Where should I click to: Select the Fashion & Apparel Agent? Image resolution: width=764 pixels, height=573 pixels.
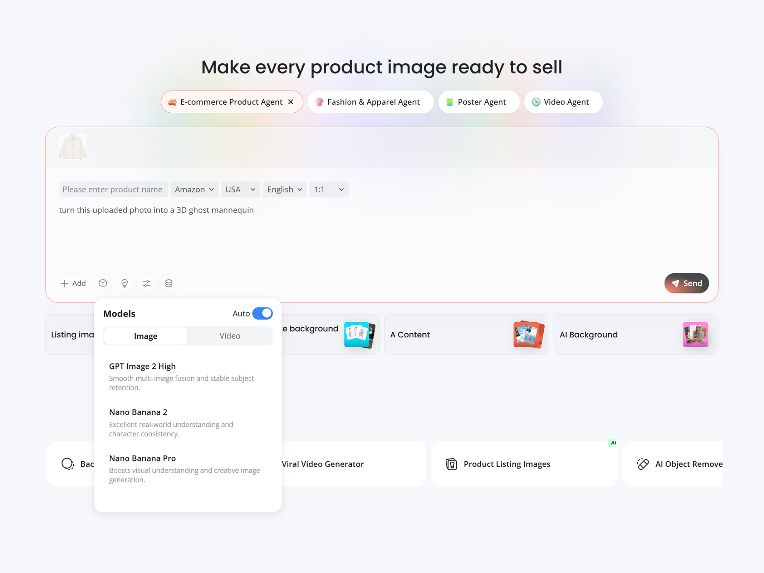click(371, 102)
